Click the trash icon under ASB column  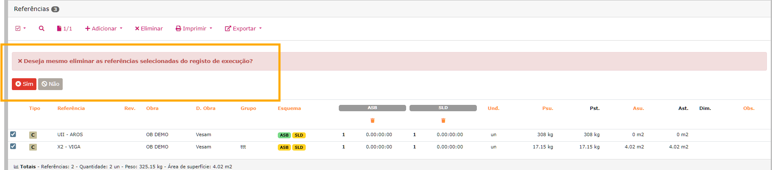pyautogui.click(x=372, y=121)
